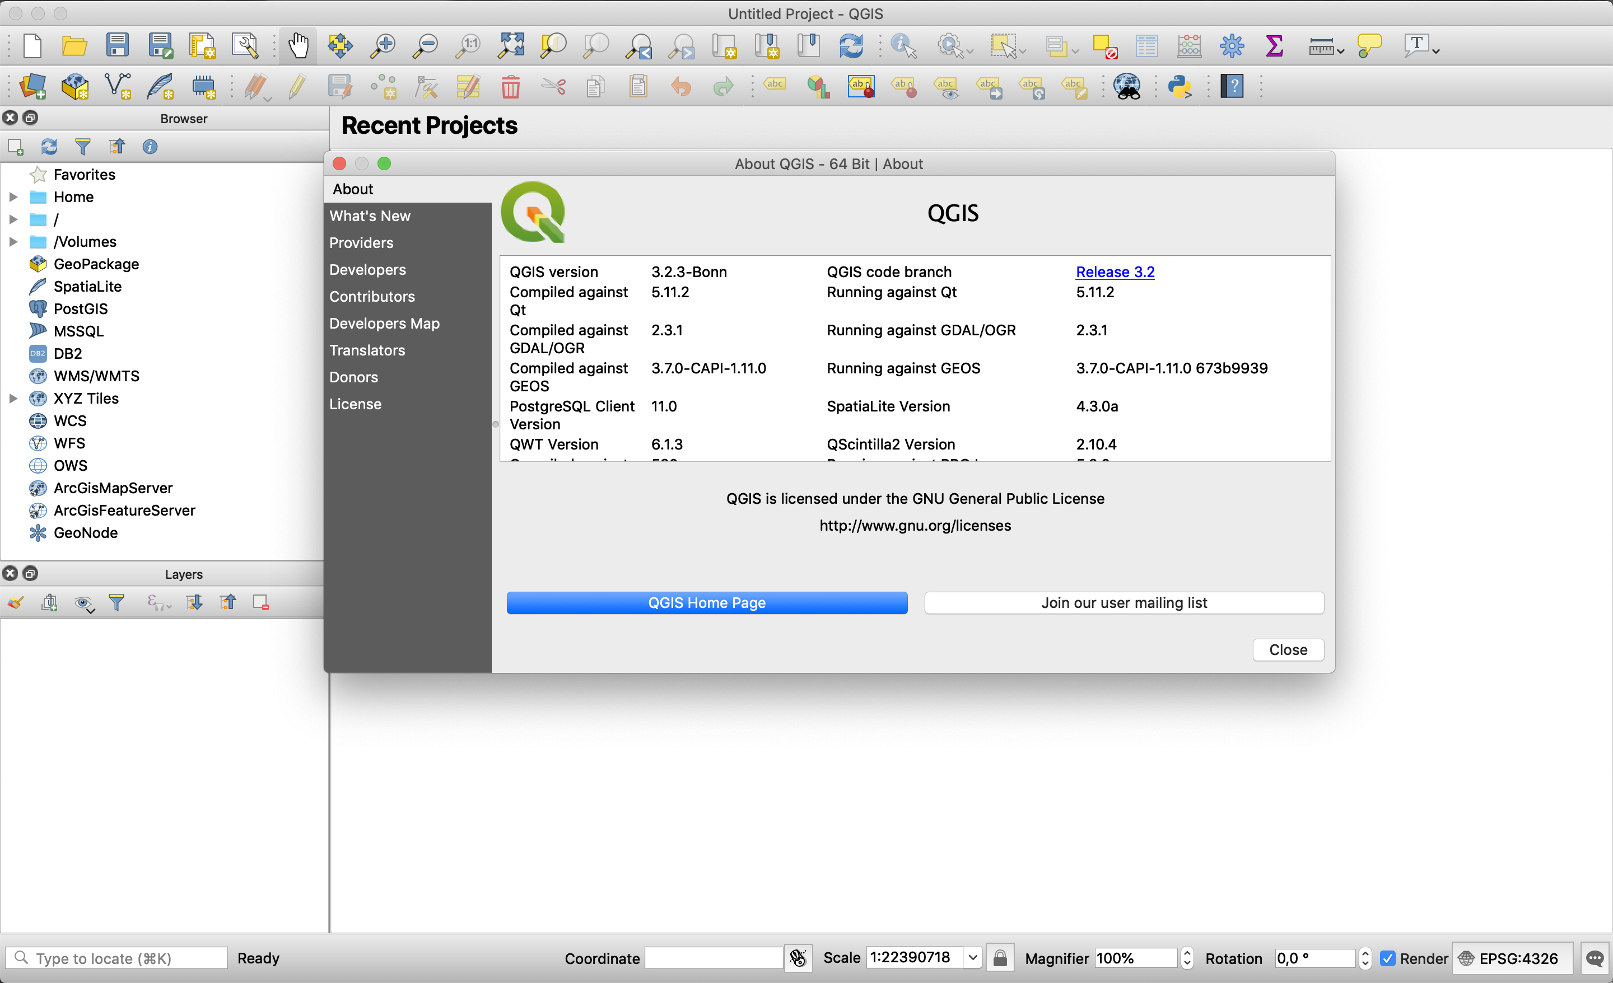
Task: Click the MetaSearch globe icon
Action: [1127, 86]
